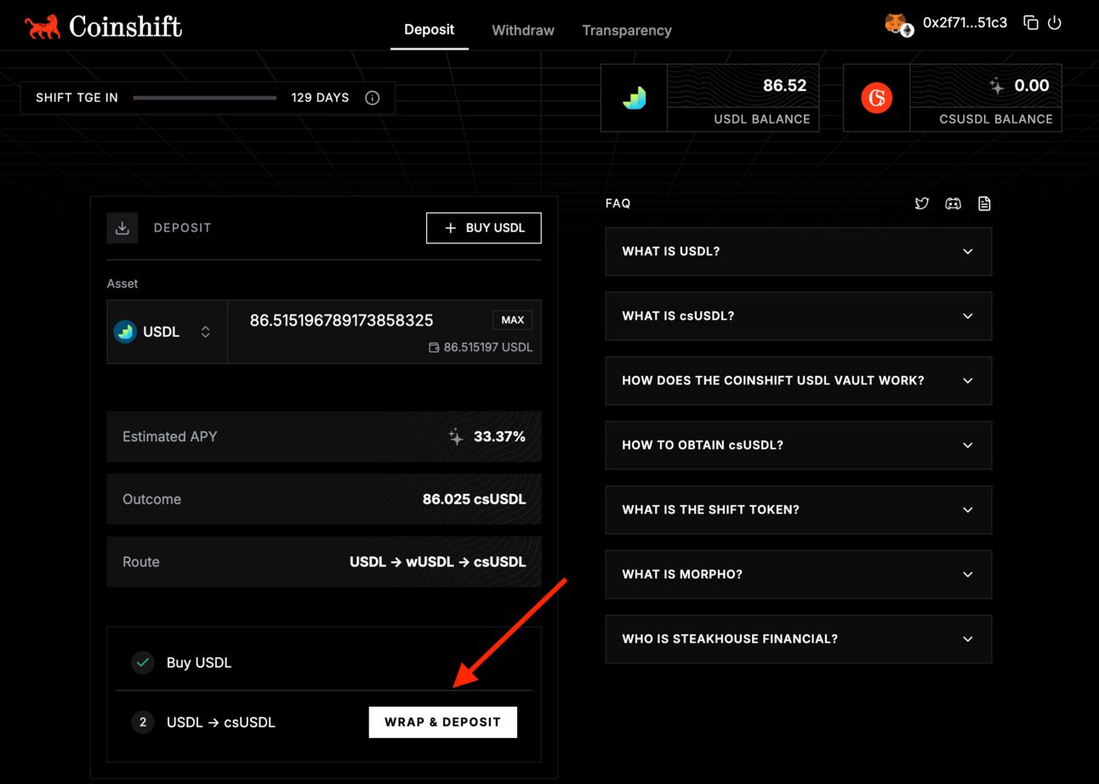
Task: Expand 'Who is Steakhouse Financial?' question
Action: point(799,639)
